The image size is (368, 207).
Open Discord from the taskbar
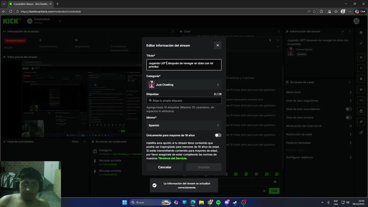coord(227,202)
